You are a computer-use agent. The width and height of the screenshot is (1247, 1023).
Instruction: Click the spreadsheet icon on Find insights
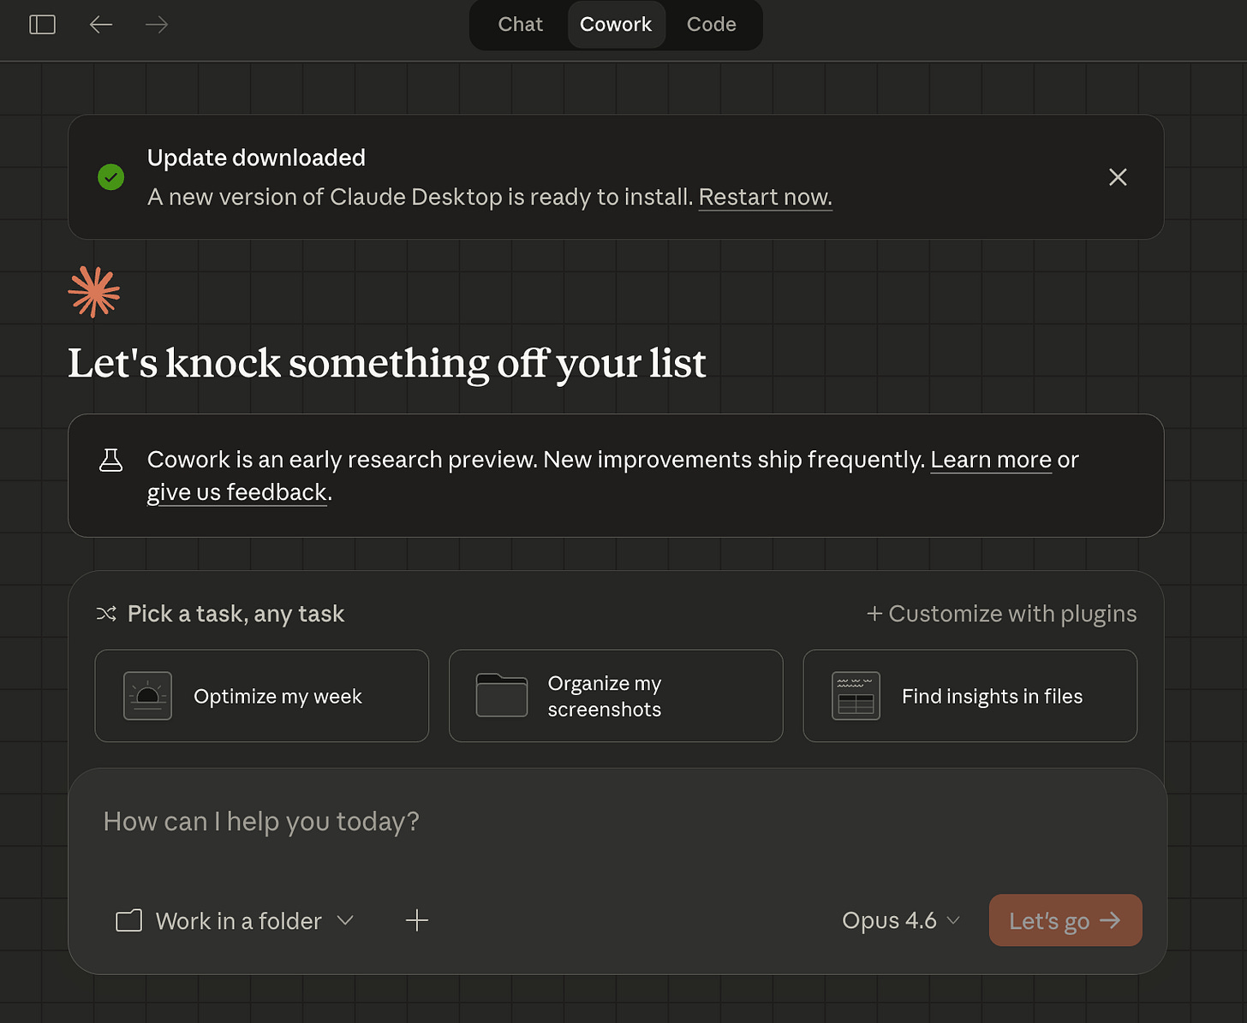coord(856,696)
